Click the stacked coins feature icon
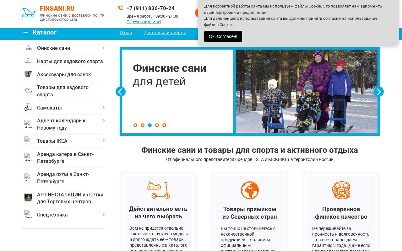The image size is (402, 251). [341, 190]
